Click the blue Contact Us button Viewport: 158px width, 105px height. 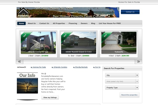coord(130,12)
